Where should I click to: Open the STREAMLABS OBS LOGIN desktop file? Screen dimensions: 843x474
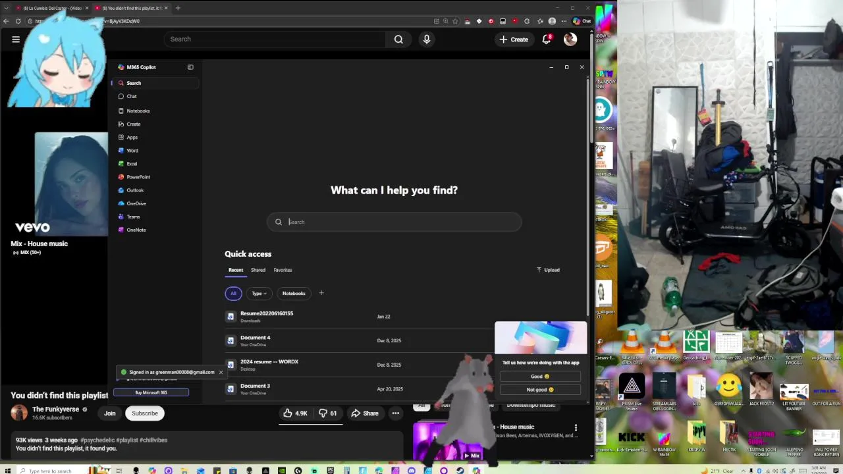coord(664,390)
